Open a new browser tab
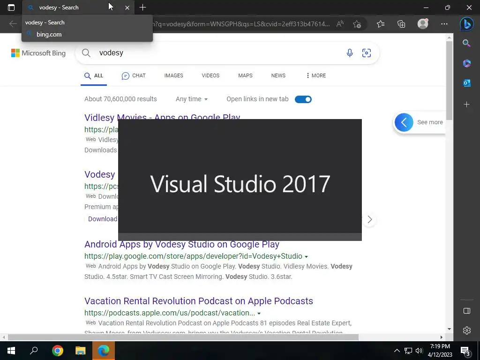 (142, 7)
